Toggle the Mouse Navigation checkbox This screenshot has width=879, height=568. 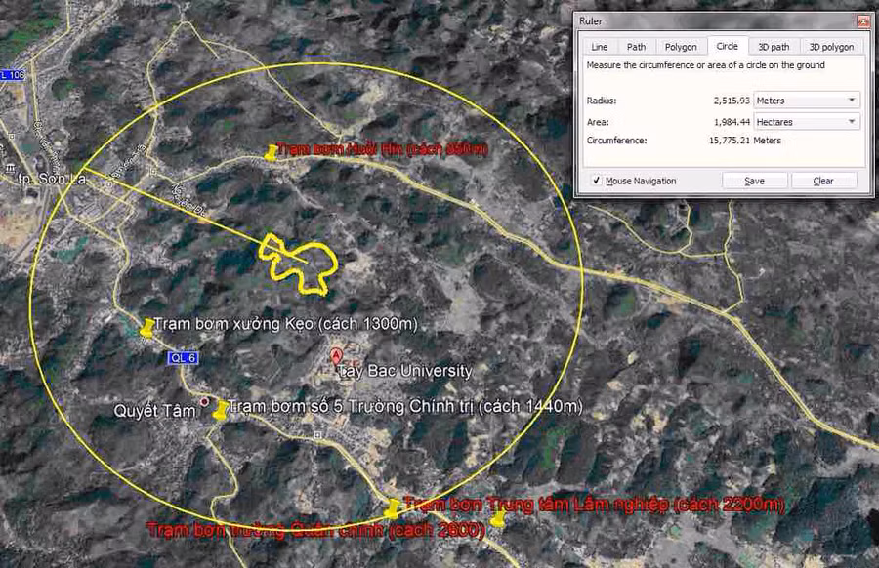click(596, 181)
